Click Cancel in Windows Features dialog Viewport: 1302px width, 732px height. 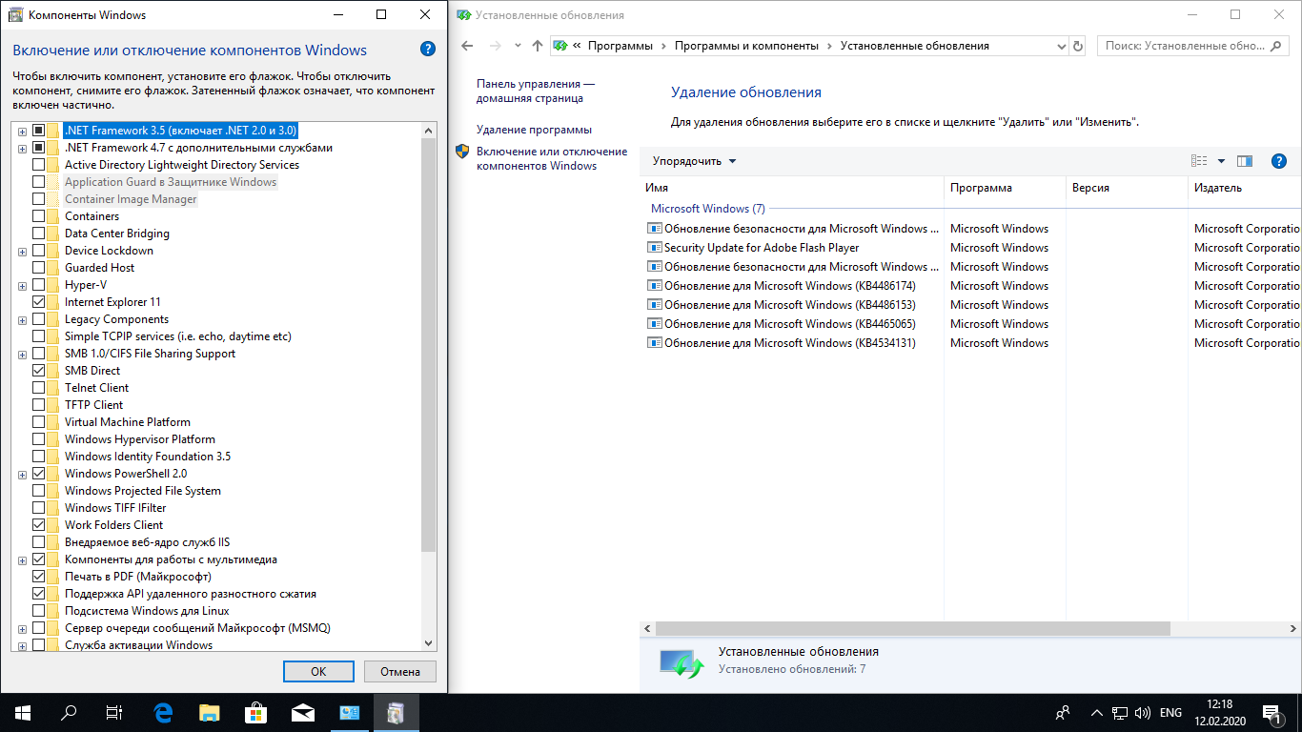click(400, 671)
